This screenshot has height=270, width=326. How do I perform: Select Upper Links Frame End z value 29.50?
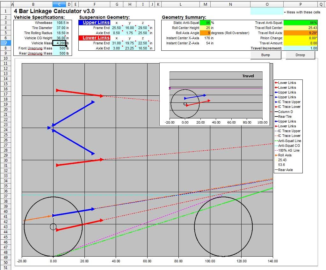pyautogui.click(x=143, y=28)
